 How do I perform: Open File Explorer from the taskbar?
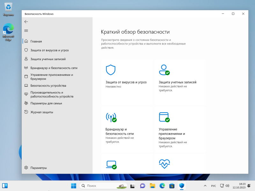coord(152,186)
